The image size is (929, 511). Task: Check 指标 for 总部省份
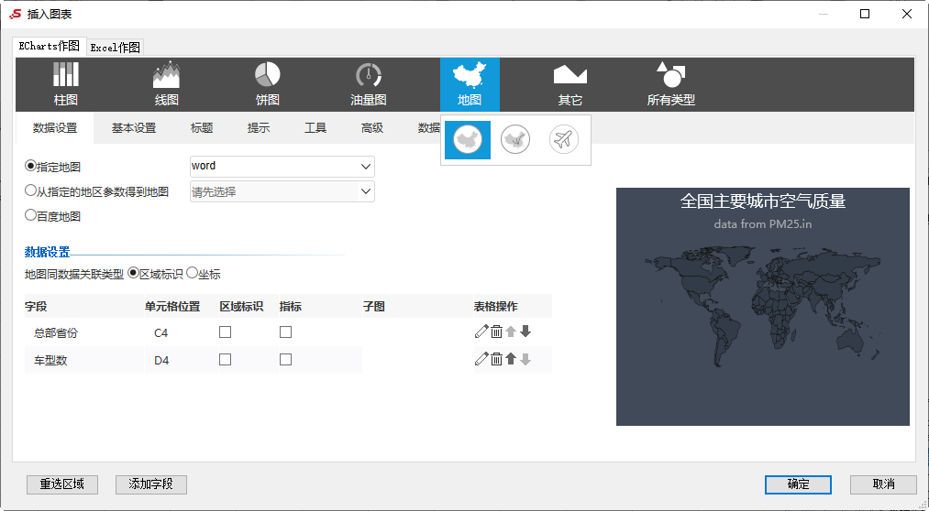(285, 332)
